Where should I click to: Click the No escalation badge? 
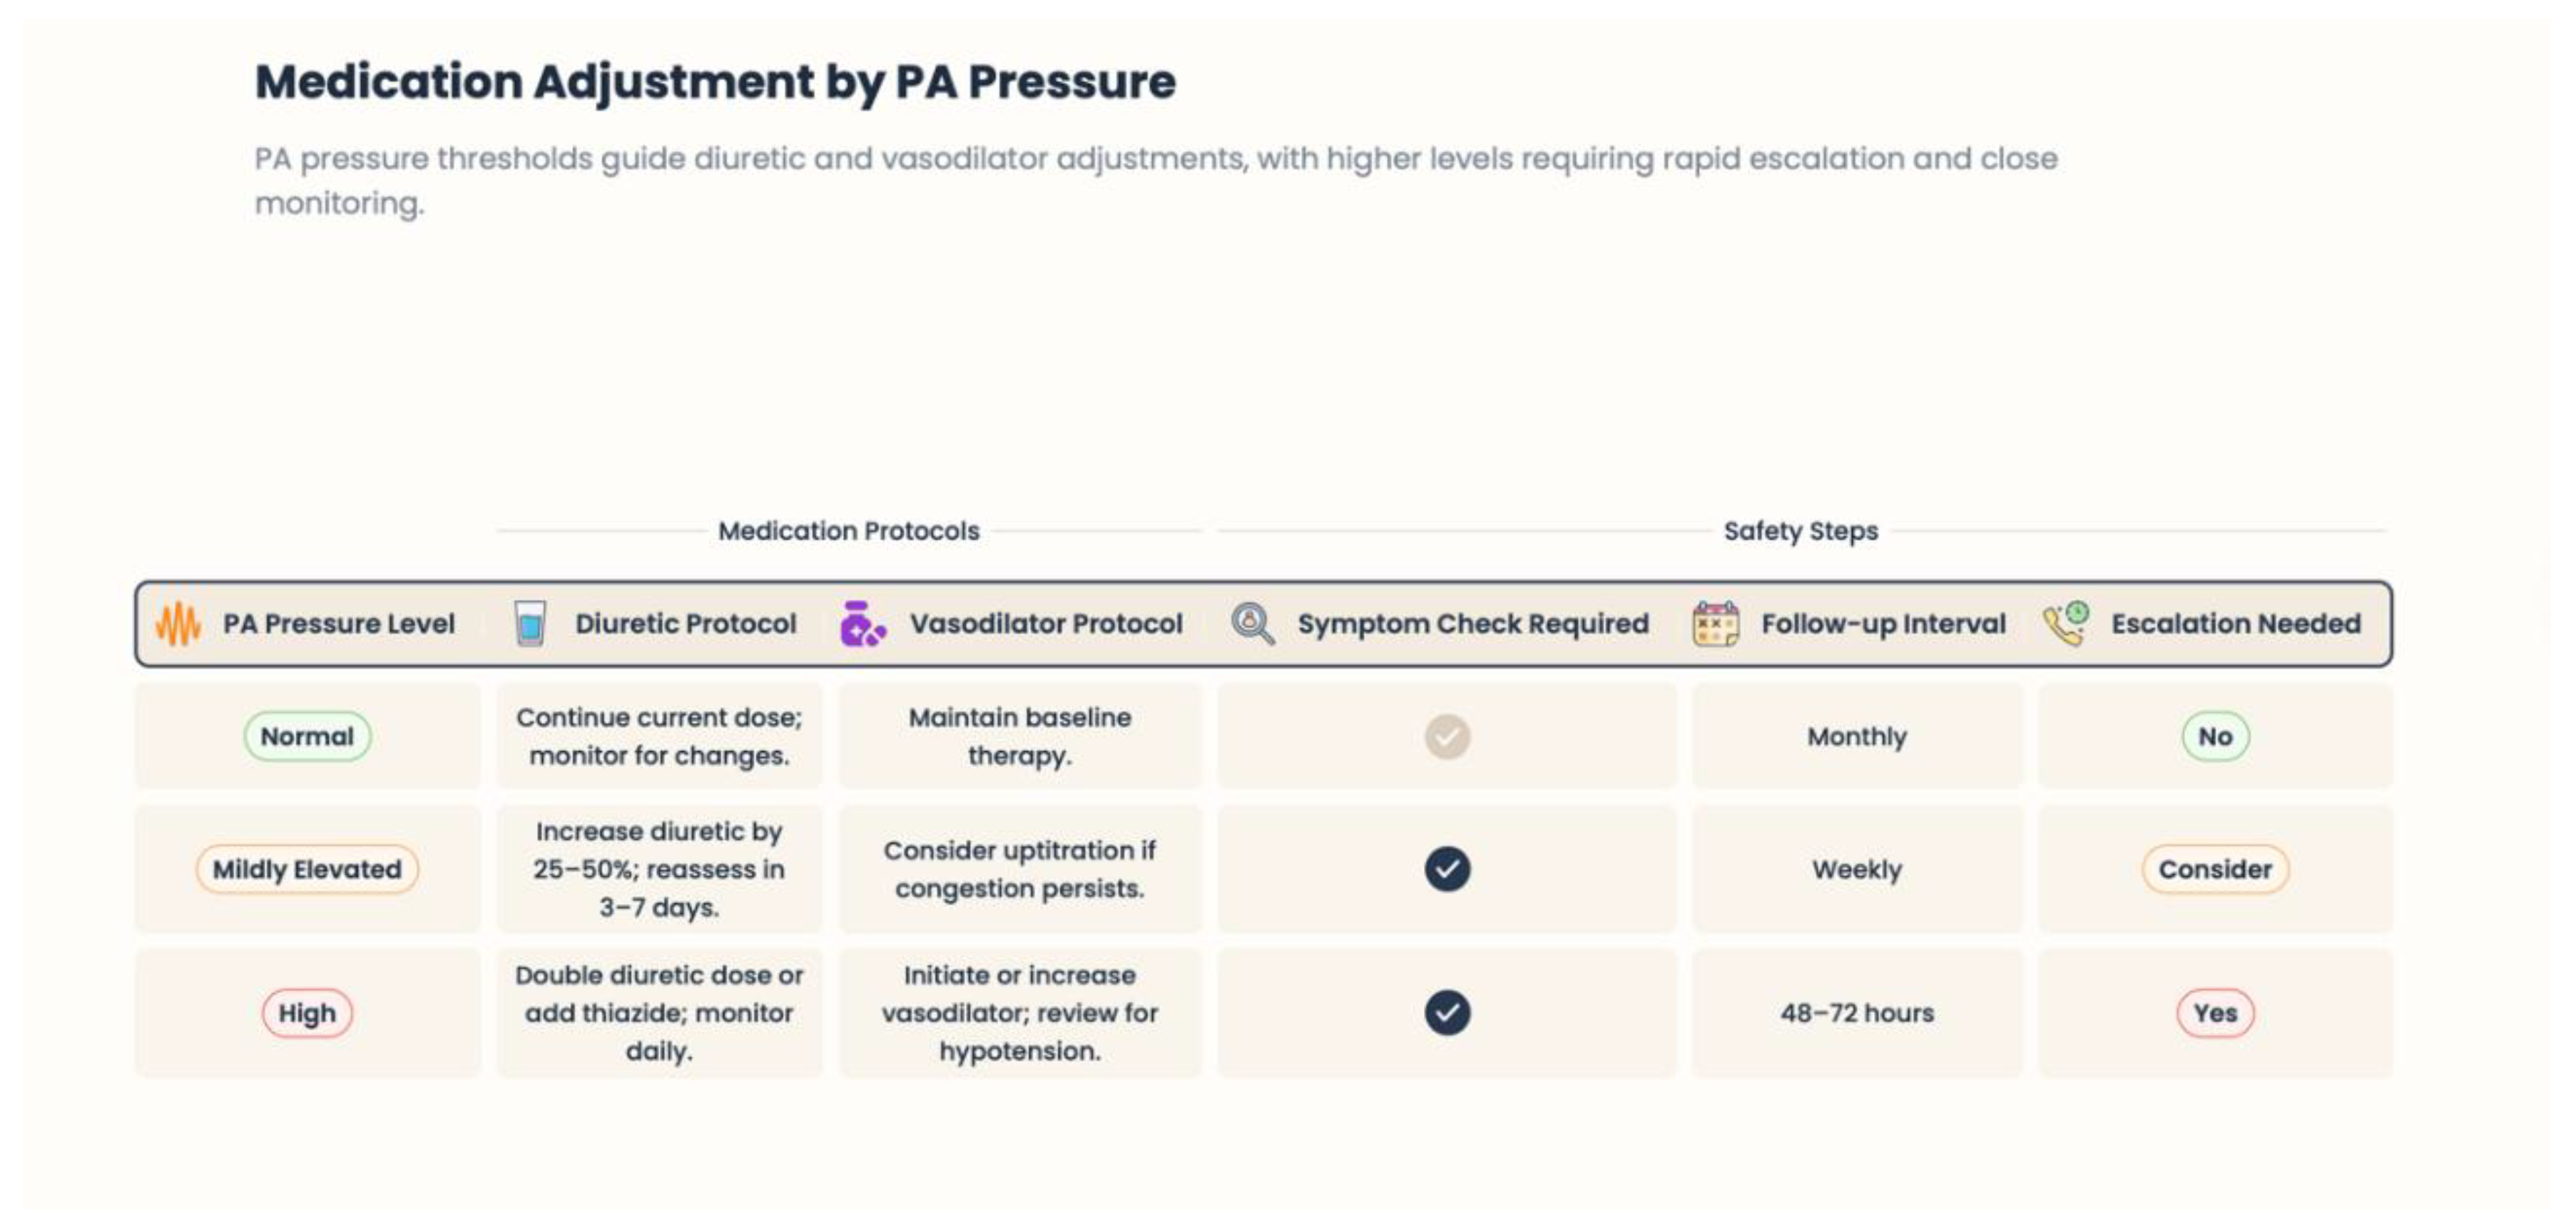click(2215, 737)
